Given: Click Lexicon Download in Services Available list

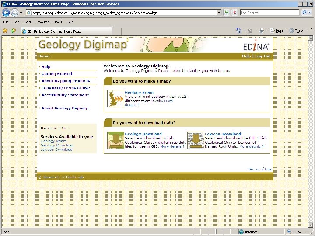Looking at the screenshot, I should pyautogui.click(x=56, y=149).
